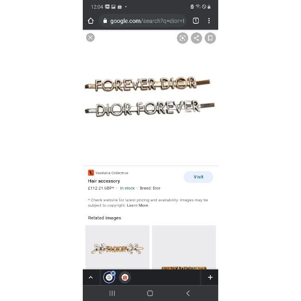Image resolution: width=301 pixels, height=301 pixels.
Task: Save image with the bookmark icon
Action: click(210, 38)
